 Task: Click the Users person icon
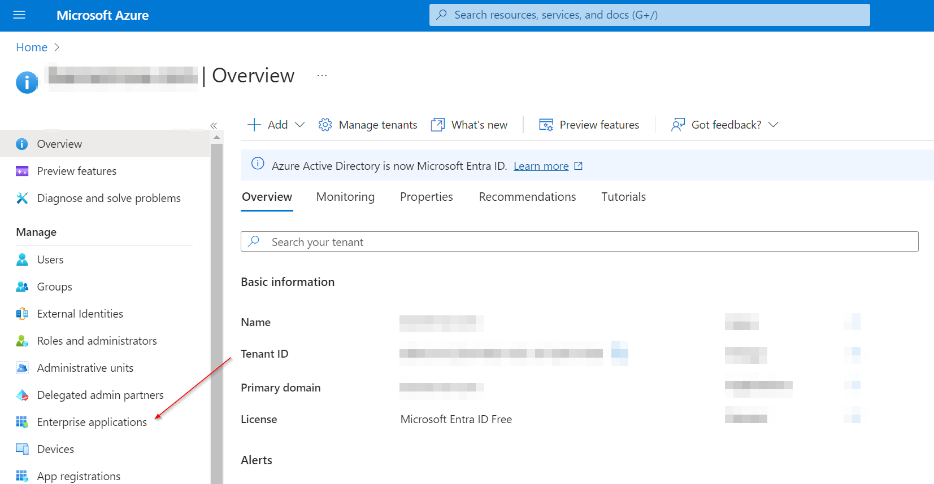pos(22,259)
